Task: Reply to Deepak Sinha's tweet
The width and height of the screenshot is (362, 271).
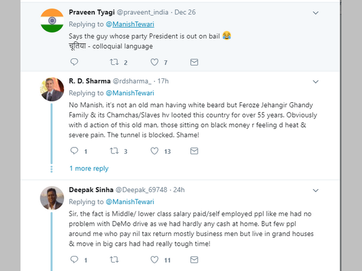Action: point(74,260)
